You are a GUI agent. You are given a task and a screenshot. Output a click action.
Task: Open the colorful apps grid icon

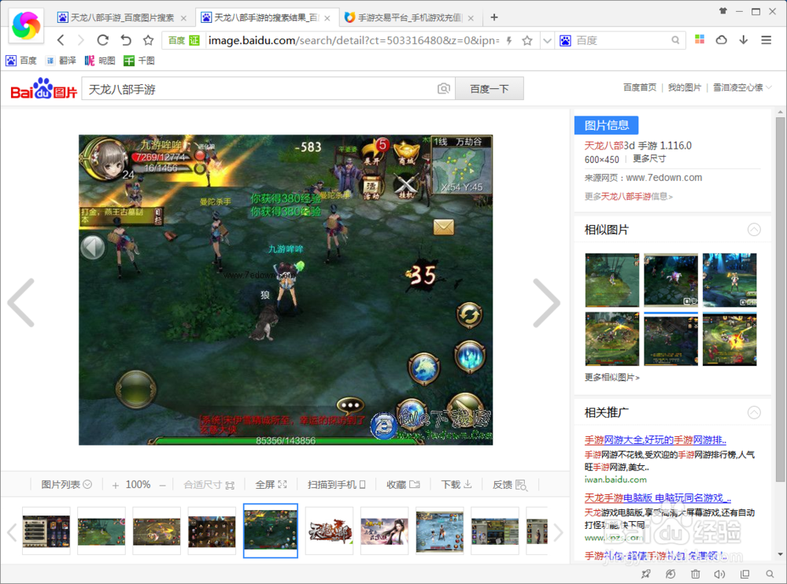700,39
